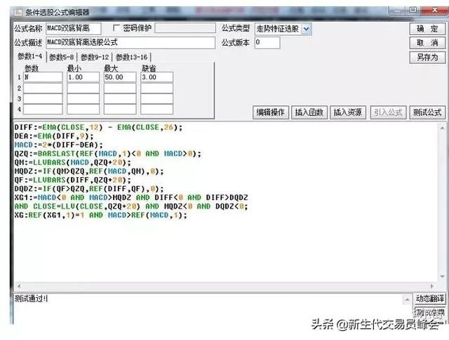Click the editor scrollbar down arrow
The width and height of the screenshot is (449, 340).
click(442, 277)
